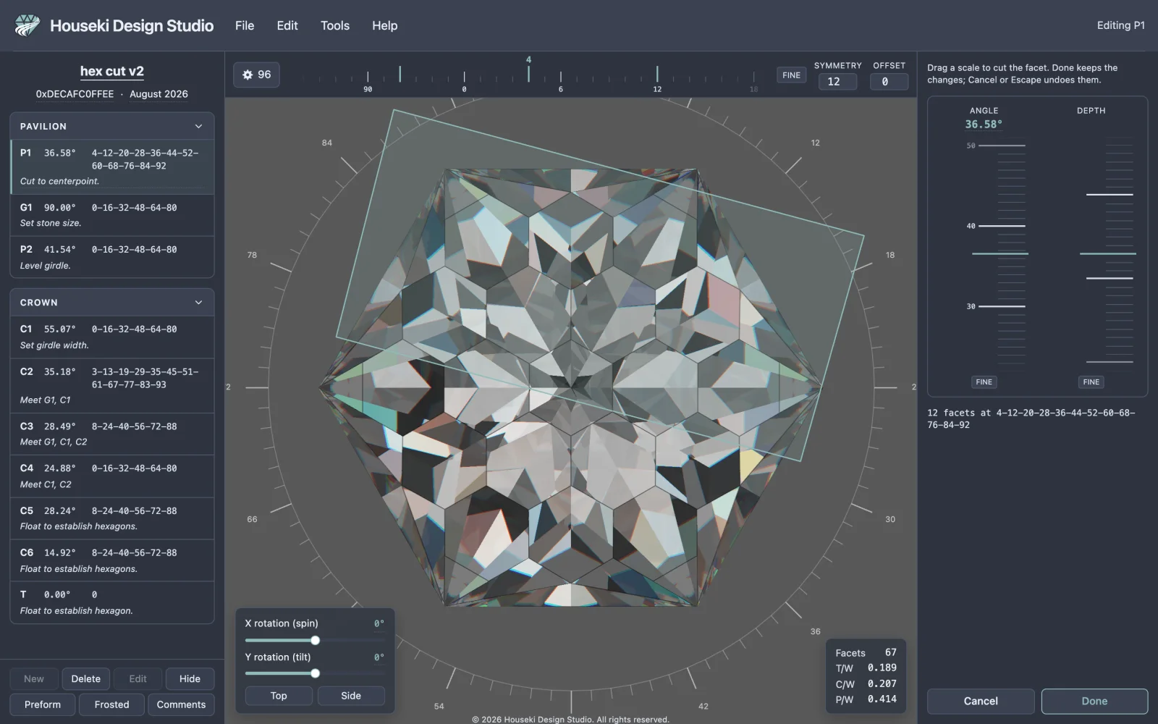This screenshot has width=1158, height=724.
Task: Click the X rotation spin slider handle
Action: [x=315, y=640]
